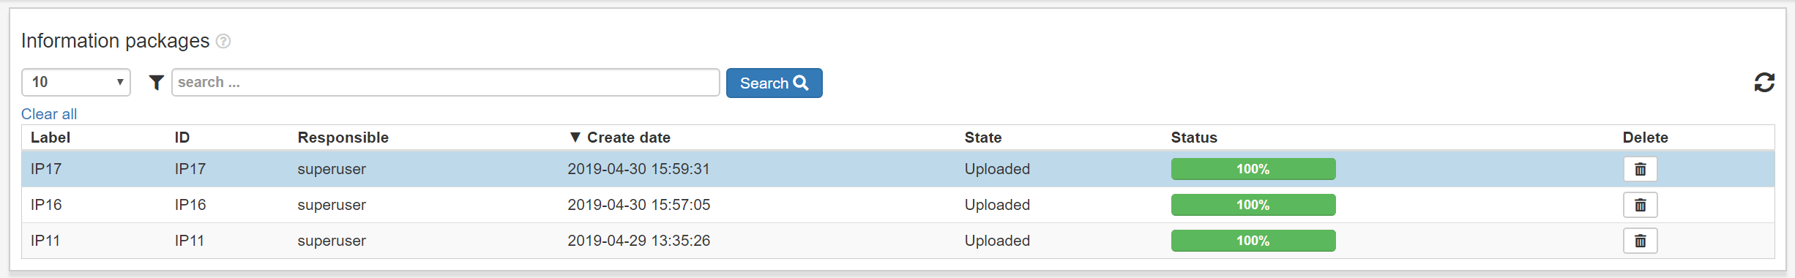
Task: Select the IP16 table row
Action: (x=898, y=205)
